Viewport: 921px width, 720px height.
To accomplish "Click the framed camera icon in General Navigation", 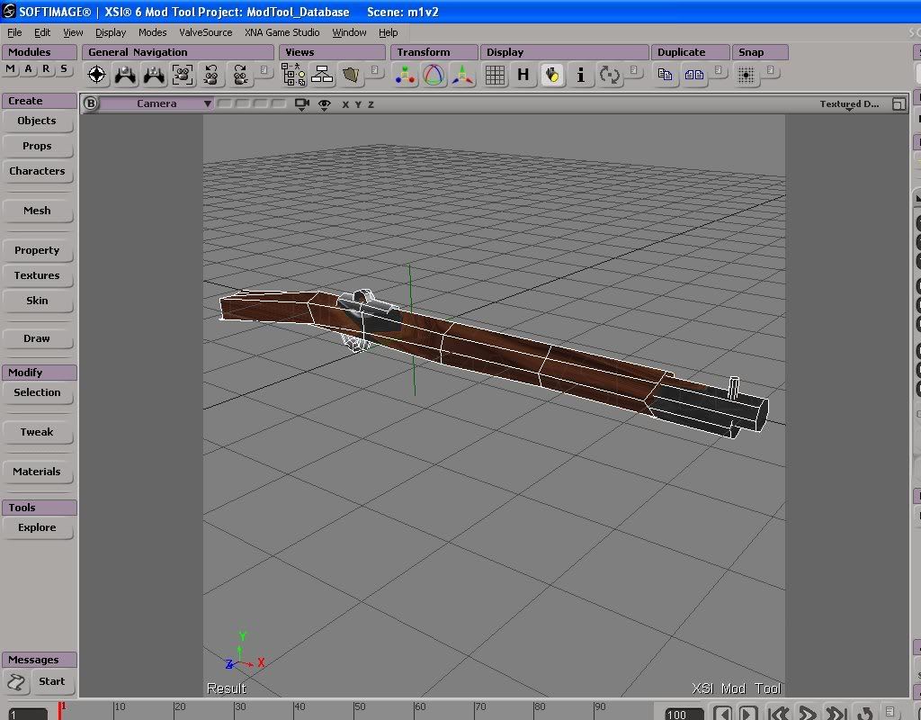I will [183, 75].
